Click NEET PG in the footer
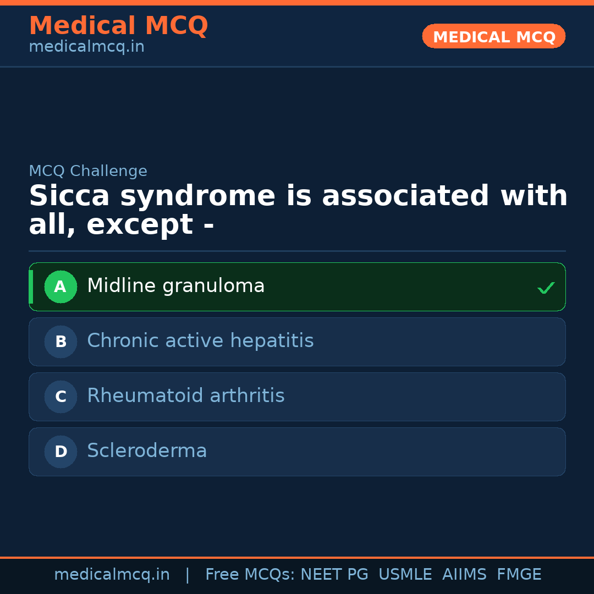The width and height of the screenshot is (594, 594). pyautogui.click(x=334, y=575)
